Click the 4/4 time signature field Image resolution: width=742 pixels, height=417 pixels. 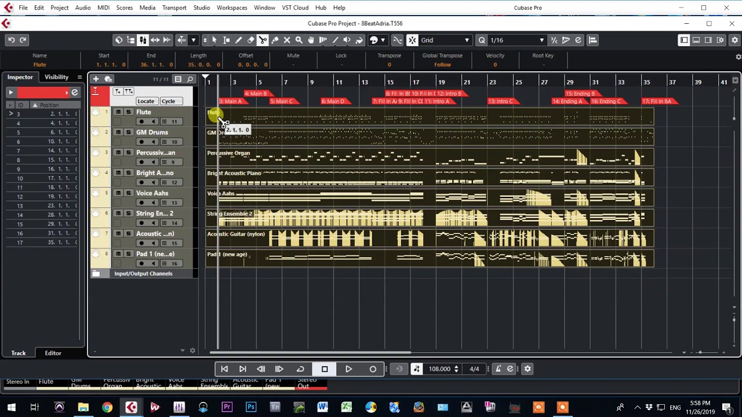click(x=474, y=369)
